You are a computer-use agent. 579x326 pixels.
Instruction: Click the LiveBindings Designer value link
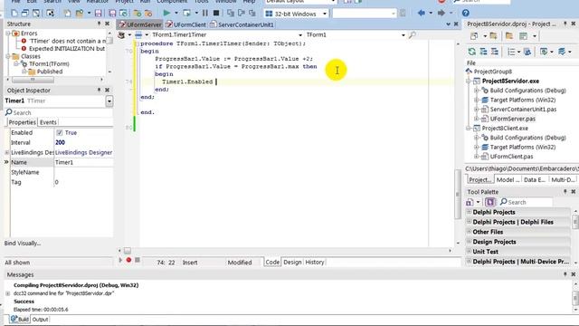[x=84, y=152]
